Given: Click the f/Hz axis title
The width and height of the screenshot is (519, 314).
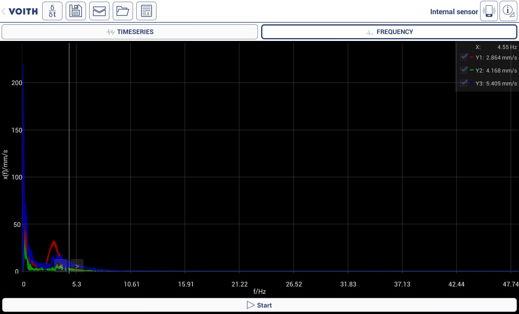Looking at the screenshot, I should tap(259, 291).
